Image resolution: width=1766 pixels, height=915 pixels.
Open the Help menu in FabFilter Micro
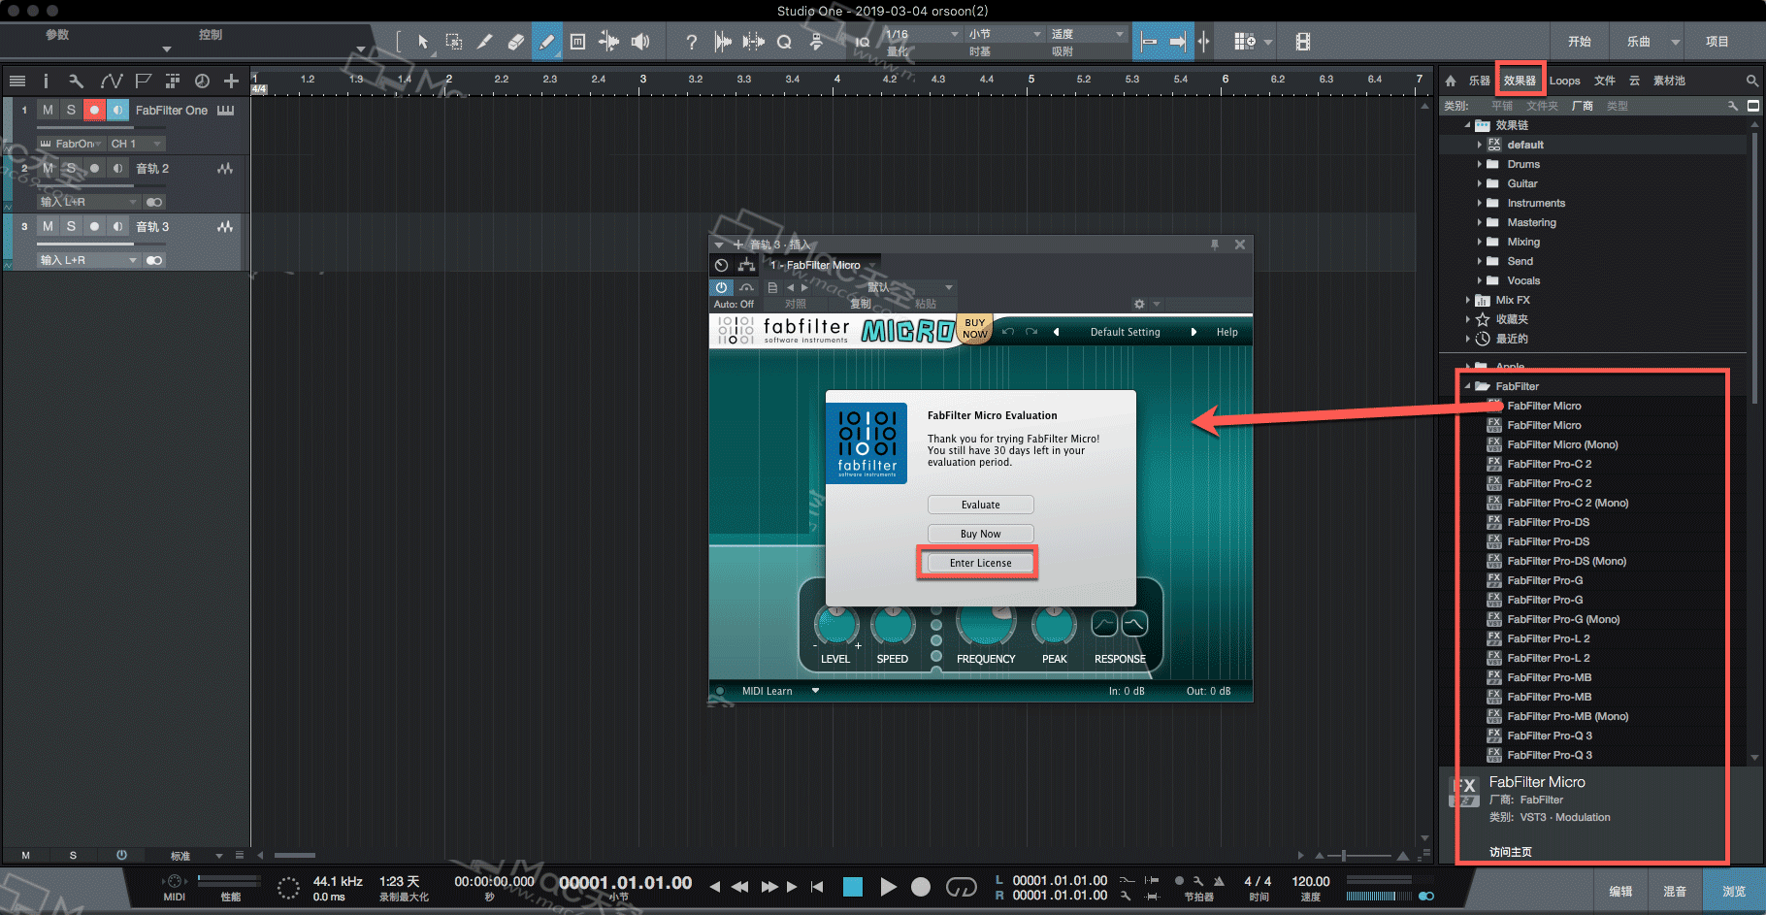tap(1226, 332)
